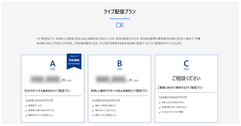241x126 pixels.
Task: Click checkmark beside 講演者が1人だけ
Action: [26, 106]
